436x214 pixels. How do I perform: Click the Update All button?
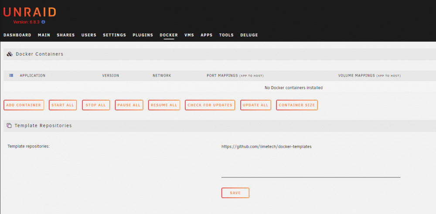[255, 105]
